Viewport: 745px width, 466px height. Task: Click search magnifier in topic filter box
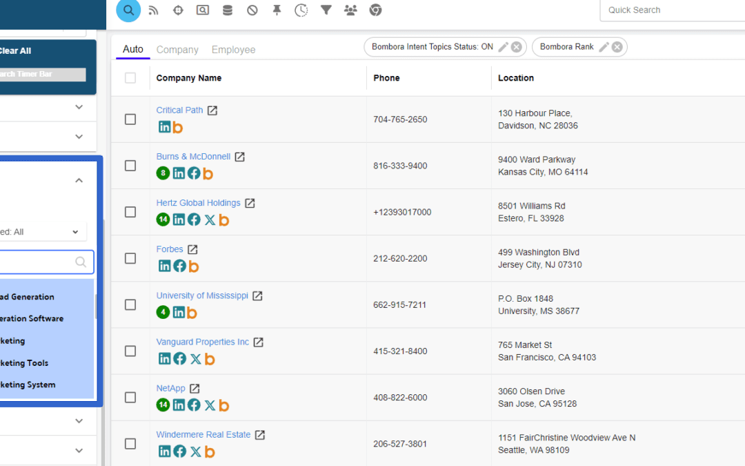(x=81, y=262)
